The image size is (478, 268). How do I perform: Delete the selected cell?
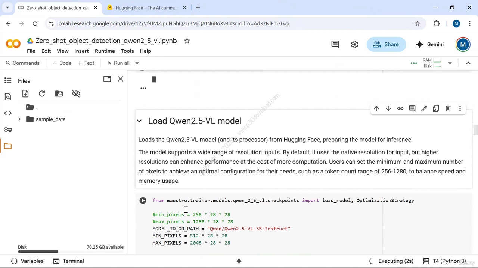448,109
